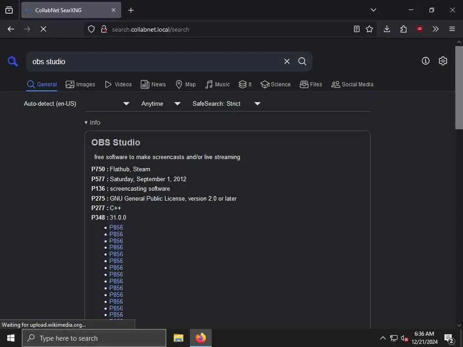Open SafeSearch Strict dropdown

(x=226, y=103)
